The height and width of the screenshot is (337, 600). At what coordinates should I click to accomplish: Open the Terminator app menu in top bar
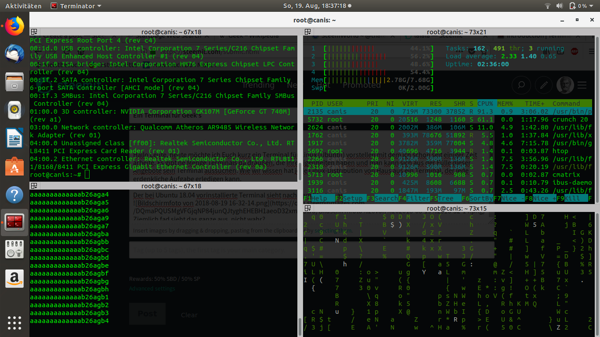76,6
